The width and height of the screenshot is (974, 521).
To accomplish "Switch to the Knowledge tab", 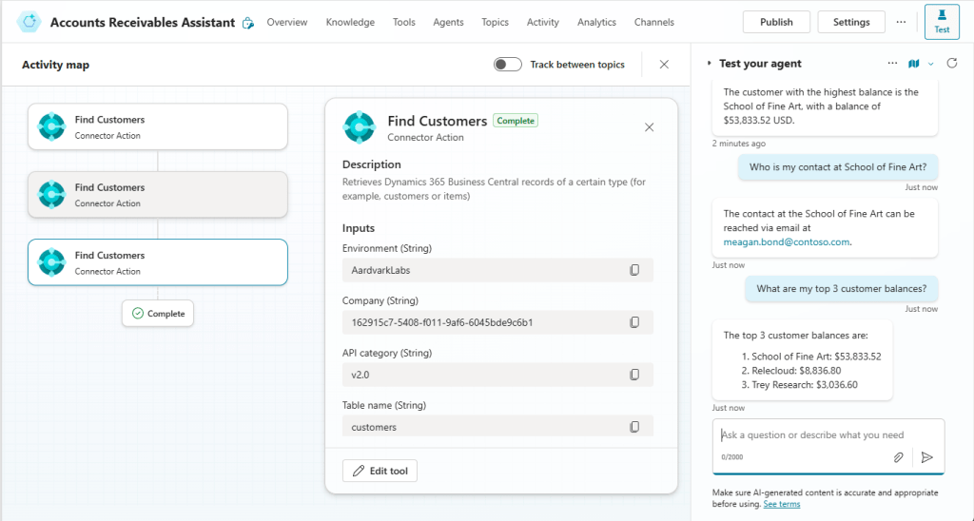I will click(x=350, y=22).
